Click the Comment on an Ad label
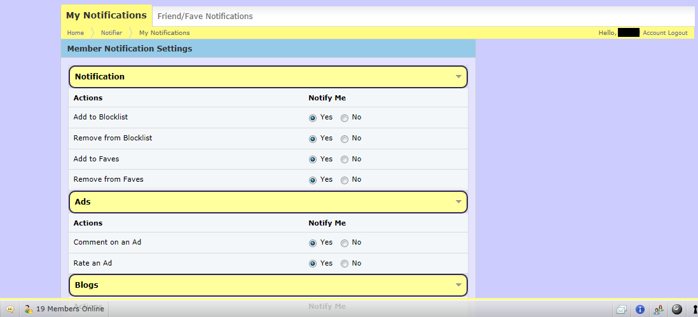Screen dimensions: 698x317 [107, 242]
